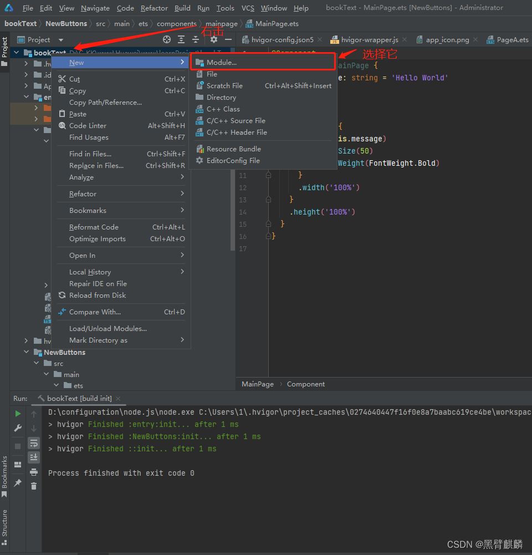The height and width of the screenshot is (555, 532).
Task: Collapse the main folder node
Action: click(47, 374)
